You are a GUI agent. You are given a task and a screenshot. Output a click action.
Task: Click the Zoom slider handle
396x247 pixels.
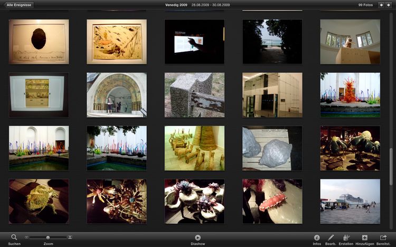[x=48, y=238]
